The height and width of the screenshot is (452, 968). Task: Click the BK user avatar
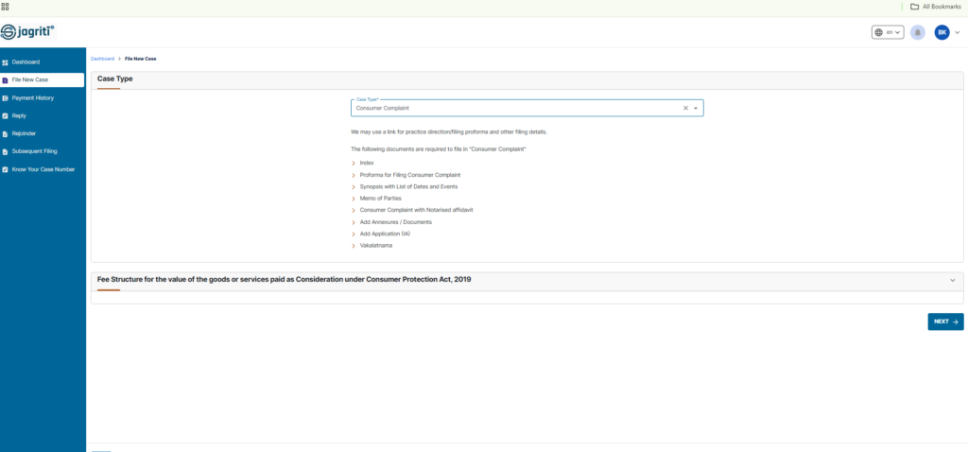coord(942,33)
